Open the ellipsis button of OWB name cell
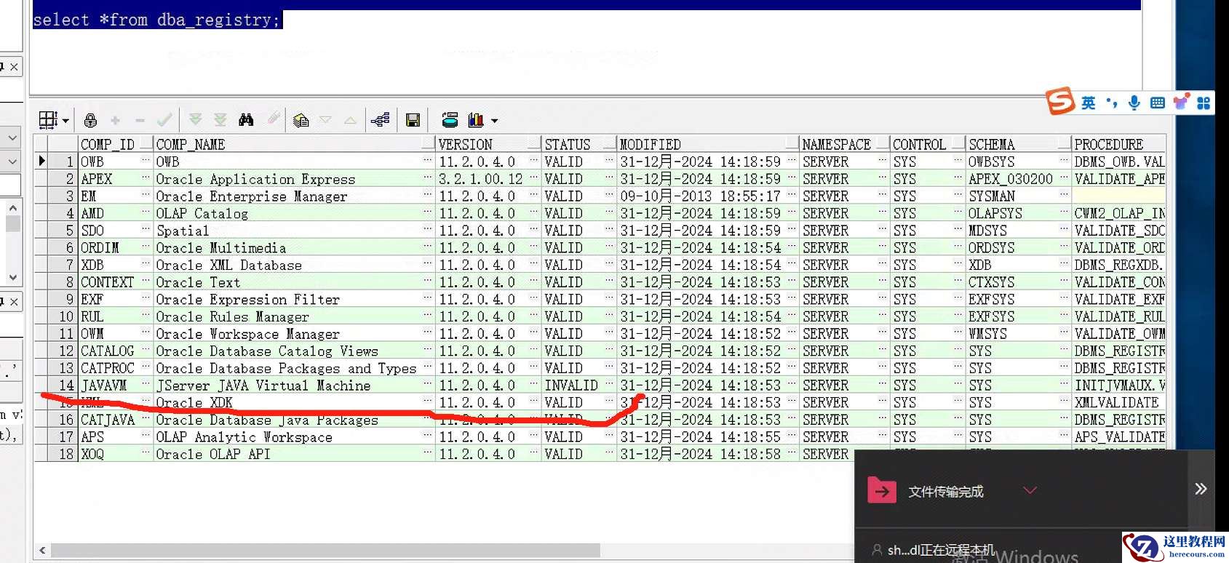 pyautogui.click(x=428, y=161)
